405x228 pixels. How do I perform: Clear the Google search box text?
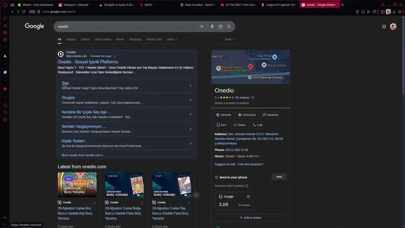(x=202, y=27)
